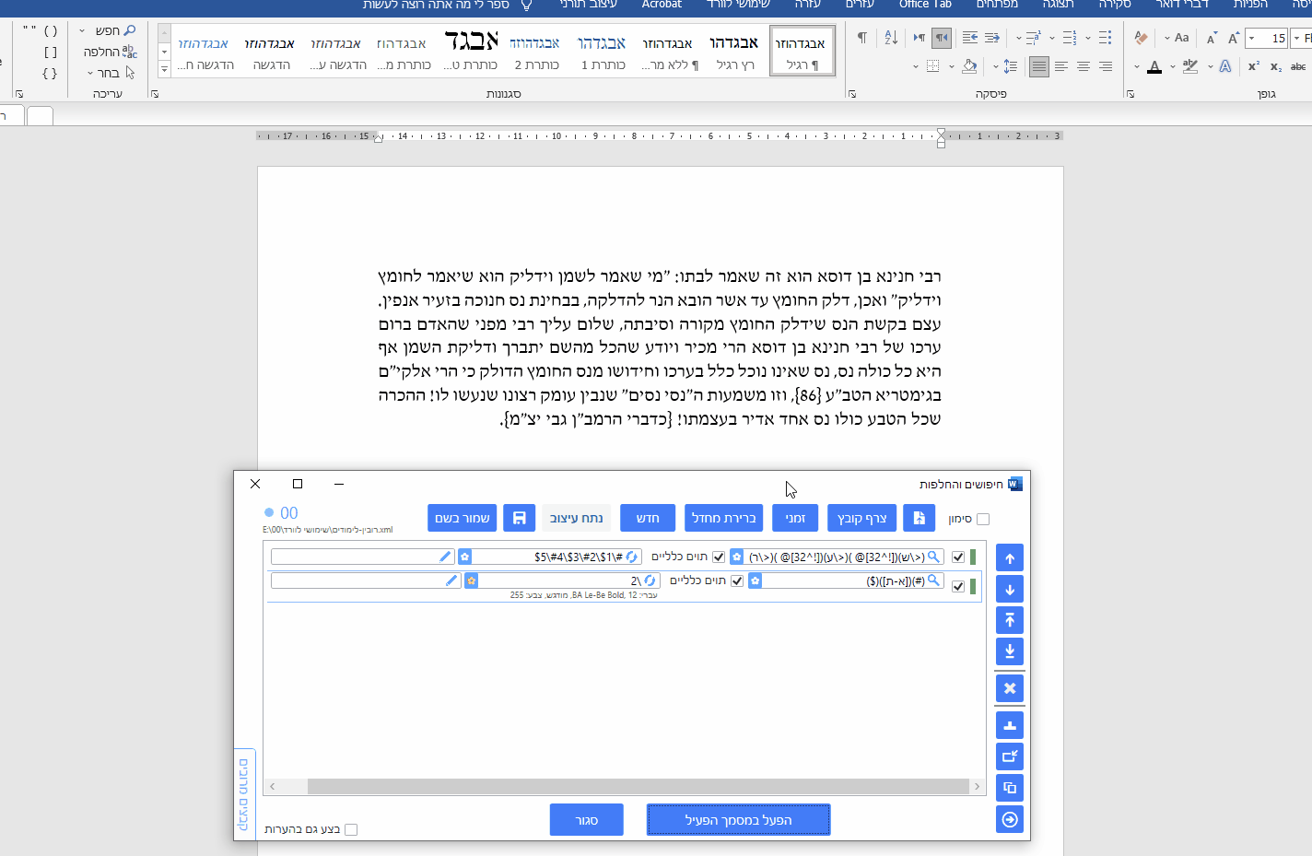The width and height of the screenshot is (1312, 856).
Task: Apply strikethrough formatting
Action: [1298, 66]
